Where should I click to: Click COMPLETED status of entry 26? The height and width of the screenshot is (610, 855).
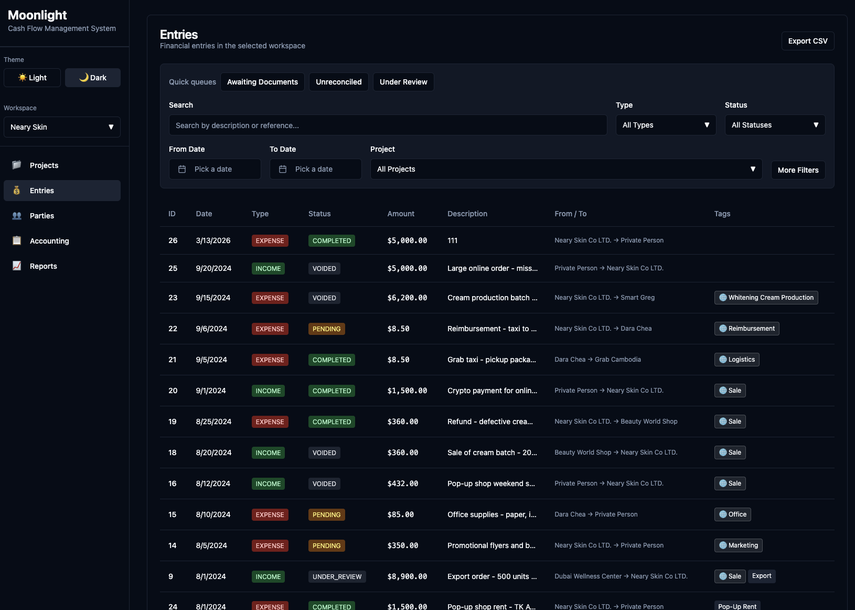pos(332,240)
